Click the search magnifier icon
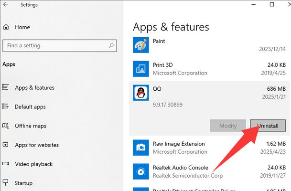Screen dimensions: 291x191 111,45
